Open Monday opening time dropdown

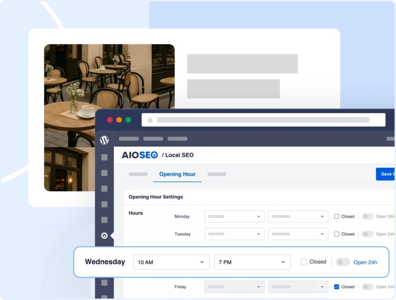[x=234, y=216]
